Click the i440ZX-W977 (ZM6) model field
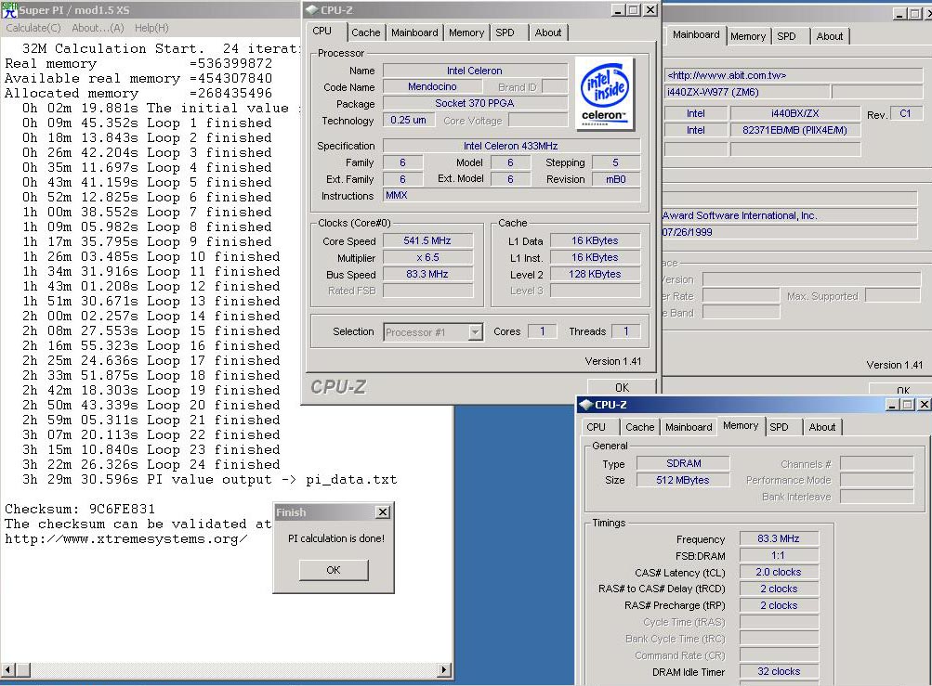This screenshot has width=932, height=686. point(746,92)
